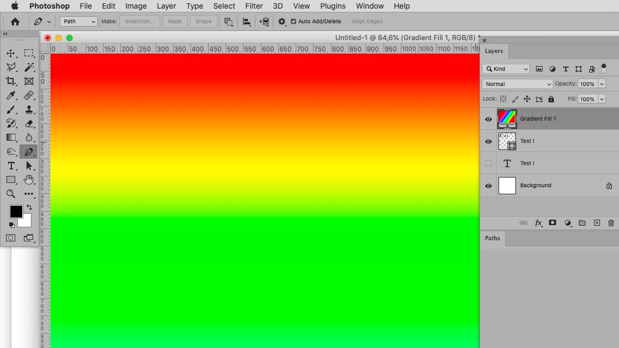
Task: Select the Clone Stamp tool
Action: point(29,109)
